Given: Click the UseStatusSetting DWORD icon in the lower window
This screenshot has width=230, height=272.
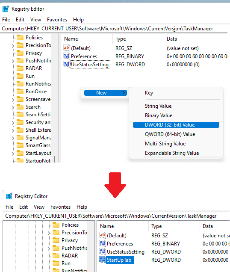Looking at the screenshot, I should coord(103,251).
